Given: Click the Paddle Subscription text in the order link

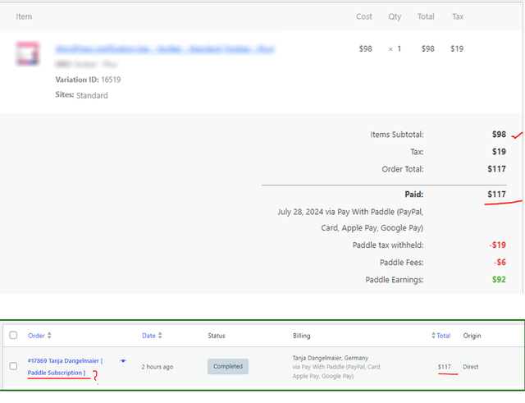Looking at the screenshot, I should pos(55,373).
